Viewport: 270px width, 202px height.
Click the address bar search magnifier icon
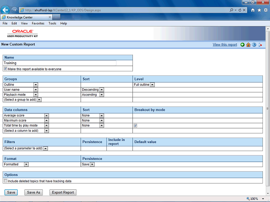(232, 10)
